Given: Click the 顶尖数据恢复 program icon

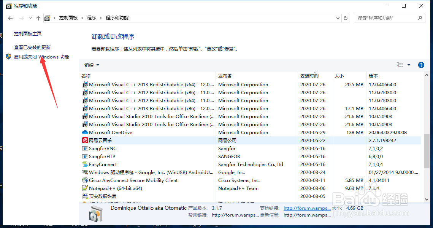Looking at the screenshot, I should (85, 196).
